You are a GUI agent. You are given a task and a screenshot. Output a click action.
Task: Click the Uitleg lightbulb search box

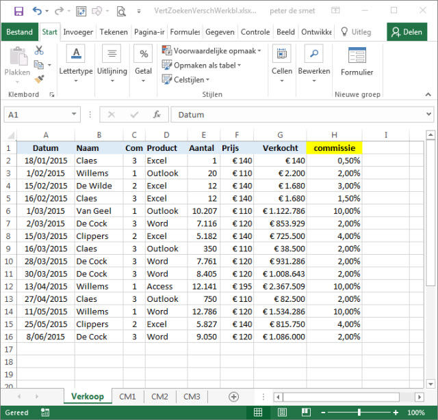coord(357,32)
